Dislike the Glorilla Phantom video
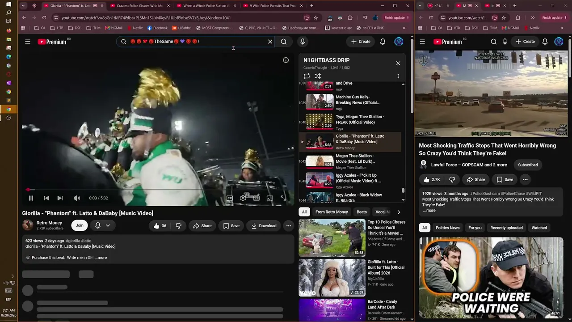 [179, 226]
